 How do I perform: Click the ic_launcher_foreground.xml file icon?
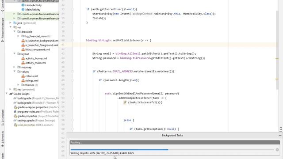coord(23,45)
